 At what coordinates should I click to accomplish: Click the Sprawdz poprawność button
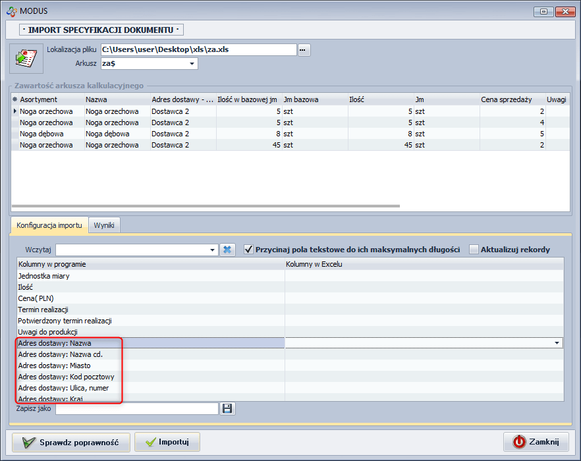click(x=71, y=442)
